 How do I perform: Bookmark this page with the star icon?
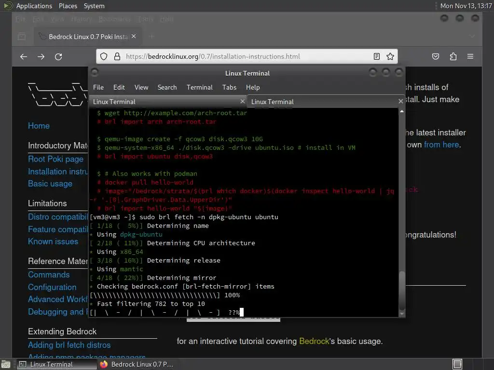390,56
